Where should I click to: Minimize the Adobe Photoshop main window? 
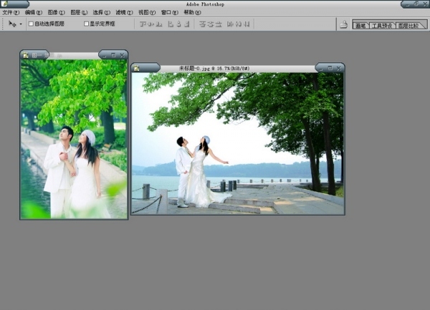(408, 4)
